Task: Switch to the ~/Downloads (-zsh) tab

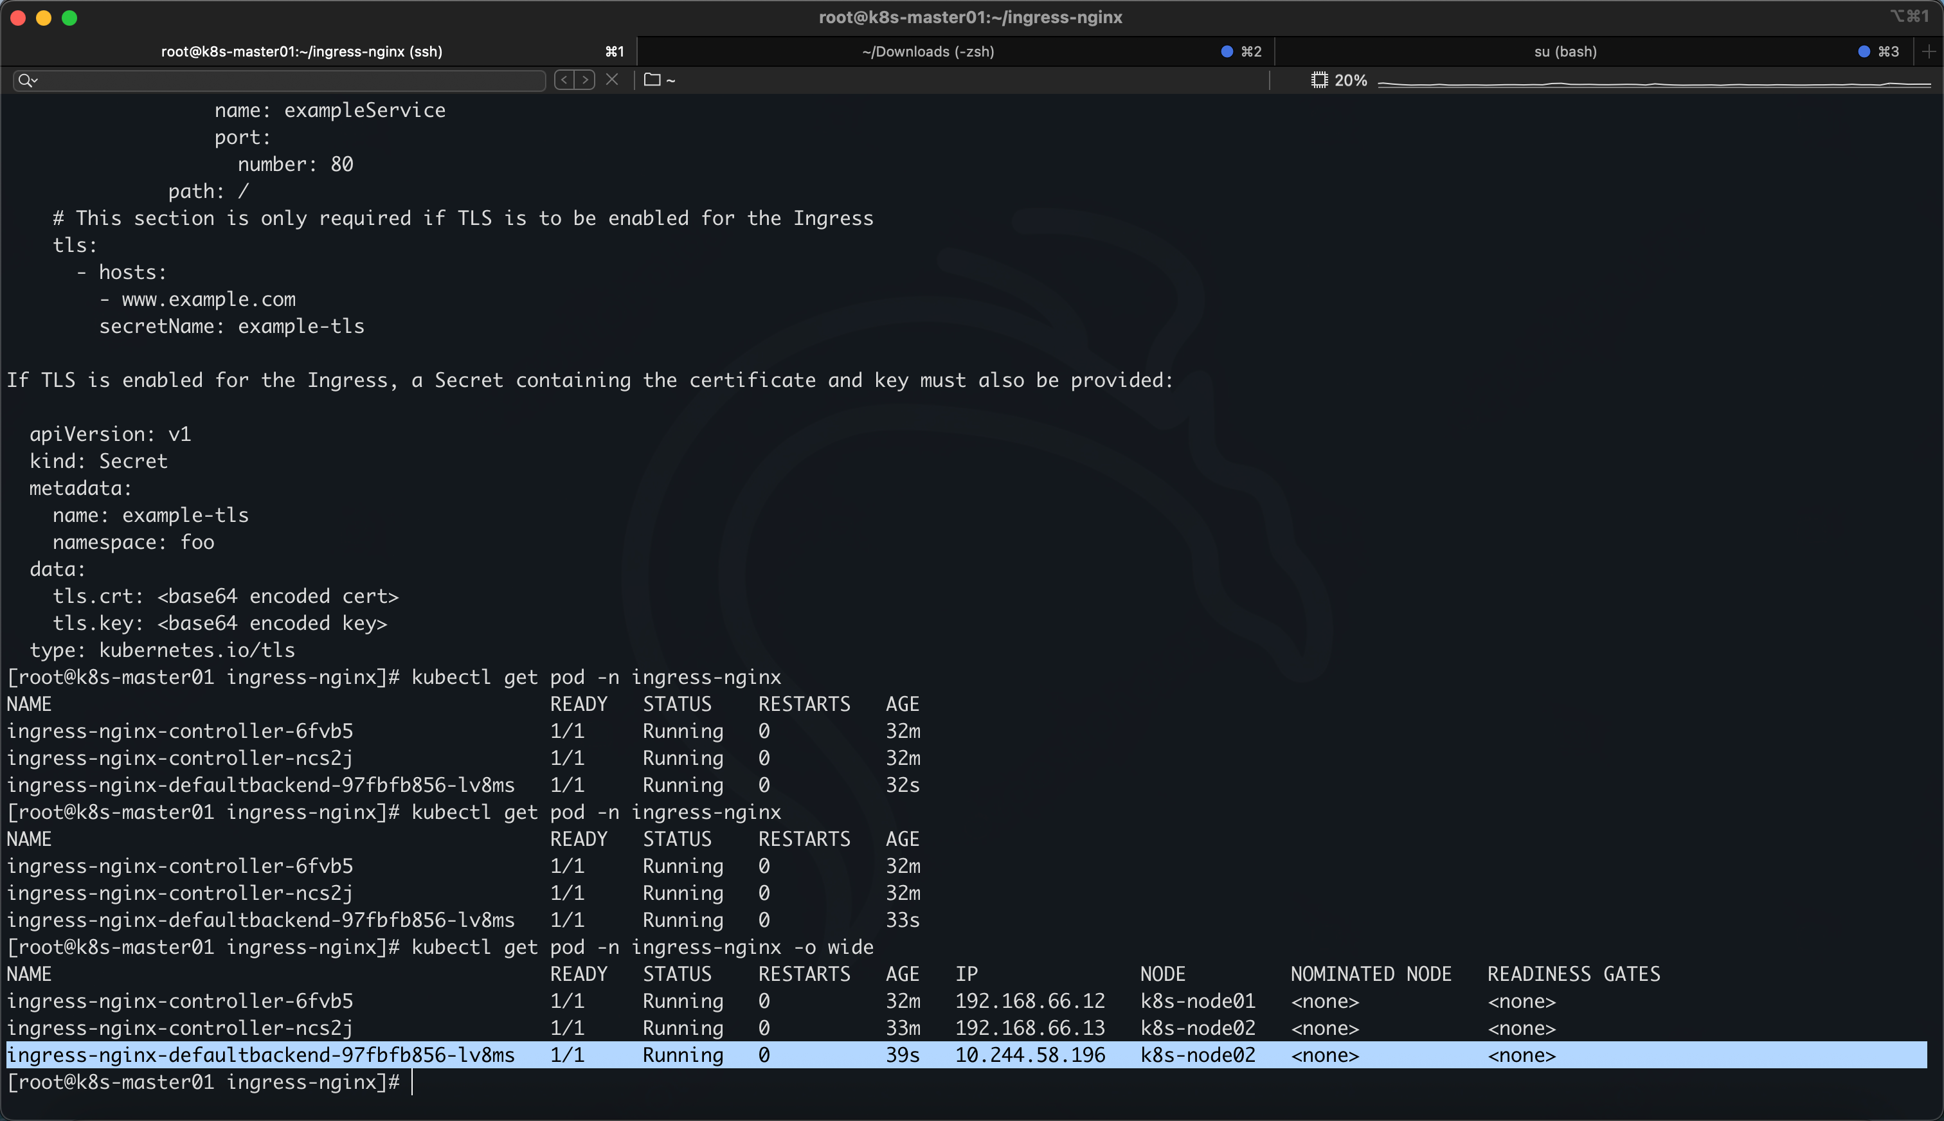Action: point(928,51)
